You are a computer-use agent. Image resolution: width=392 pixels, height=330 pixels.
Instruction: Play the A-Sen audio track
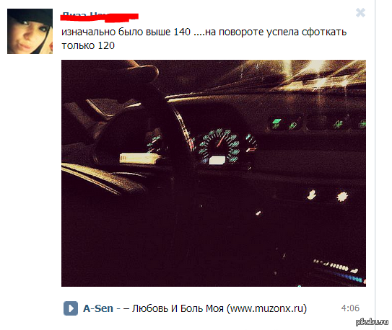pos(71,308)
